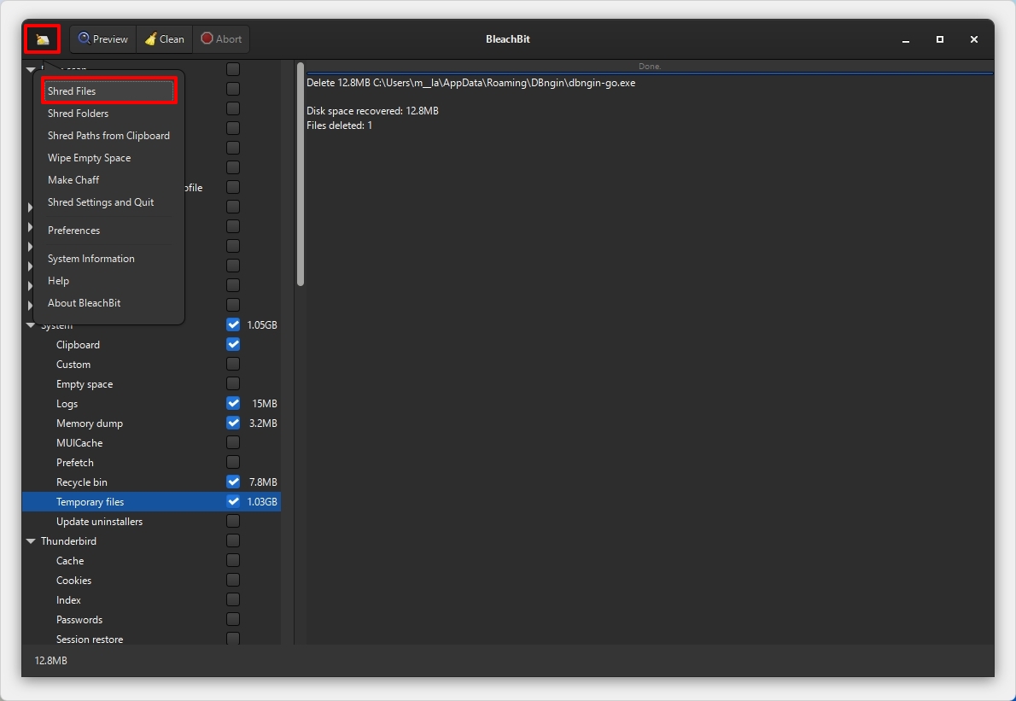This screenshot has height=701, width=1016.
Task: Click the Disk space recovered line
Action: [x=372, y=111]
